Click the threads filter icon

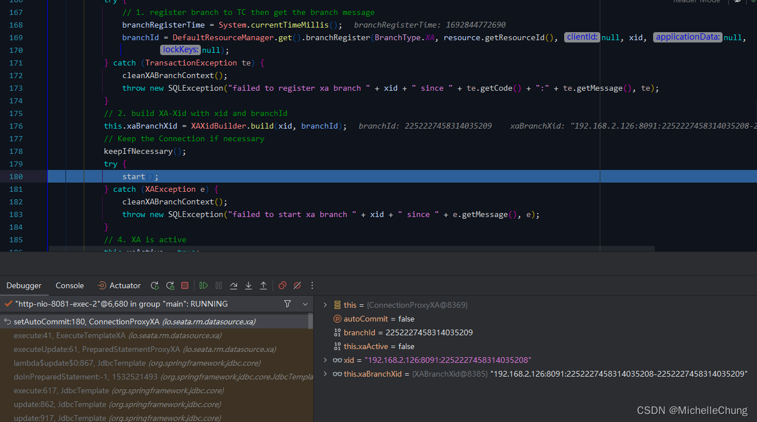tap(288, 304)
